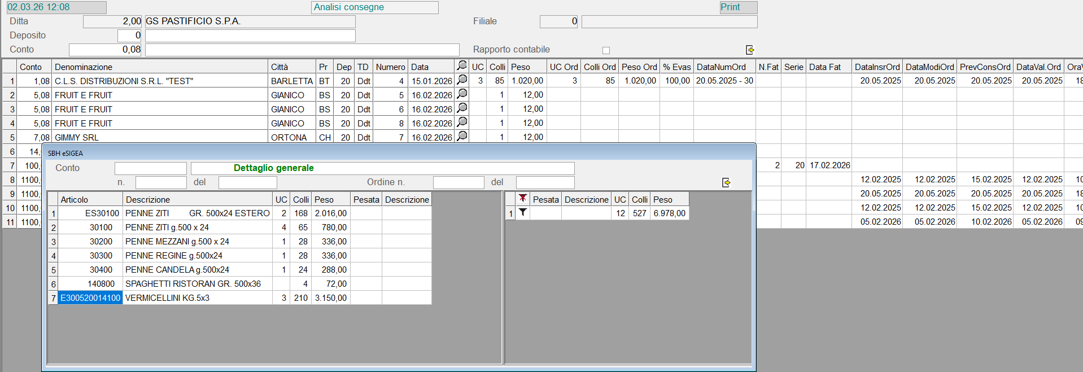Click the exit icon in Dettaglio generale dialog
This screenshot has width=1083, height=372.
click(x=726, y=183)
